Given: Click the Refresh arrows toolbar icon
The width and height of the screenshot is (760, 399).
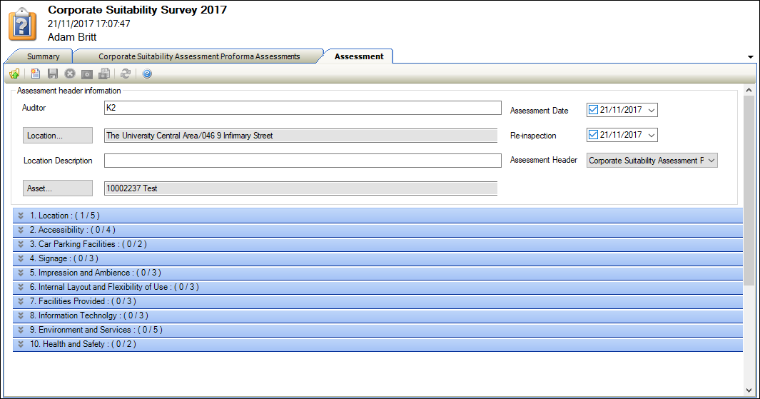Looking at the screenshot, I should click(x=126, y=74).
